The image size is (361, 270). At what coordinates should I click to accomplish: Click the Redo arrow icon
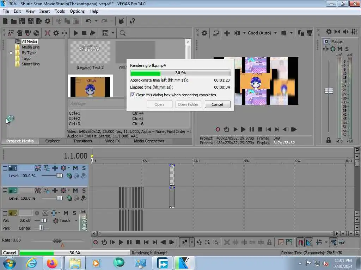pyautogui.click(x=104, y=21)
